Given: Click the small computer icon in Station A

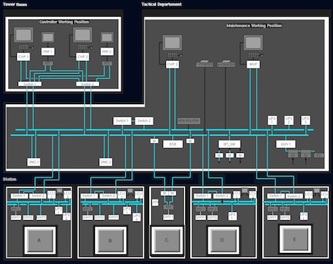Looking at the screenshot, I should click(x=60, y=191).
